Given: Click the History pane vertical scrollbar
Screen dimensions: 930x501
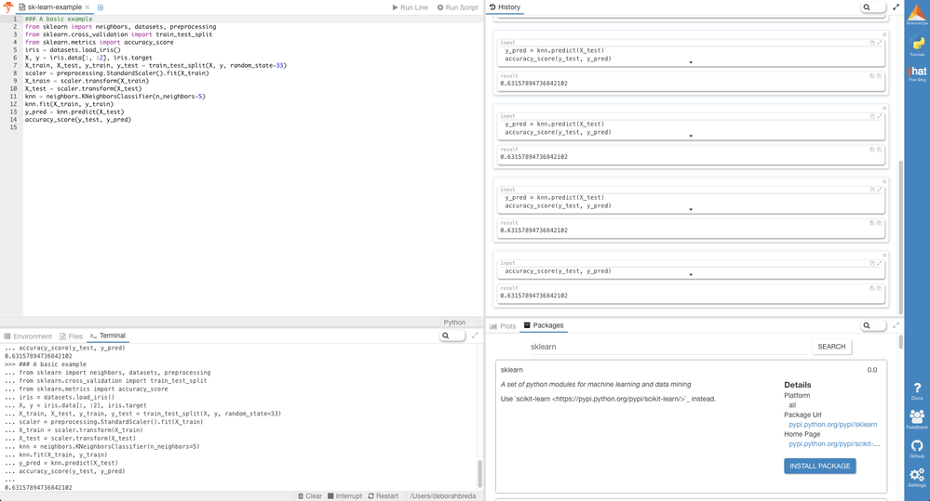Looking at the screenshot, I should [x=901, y=237].
